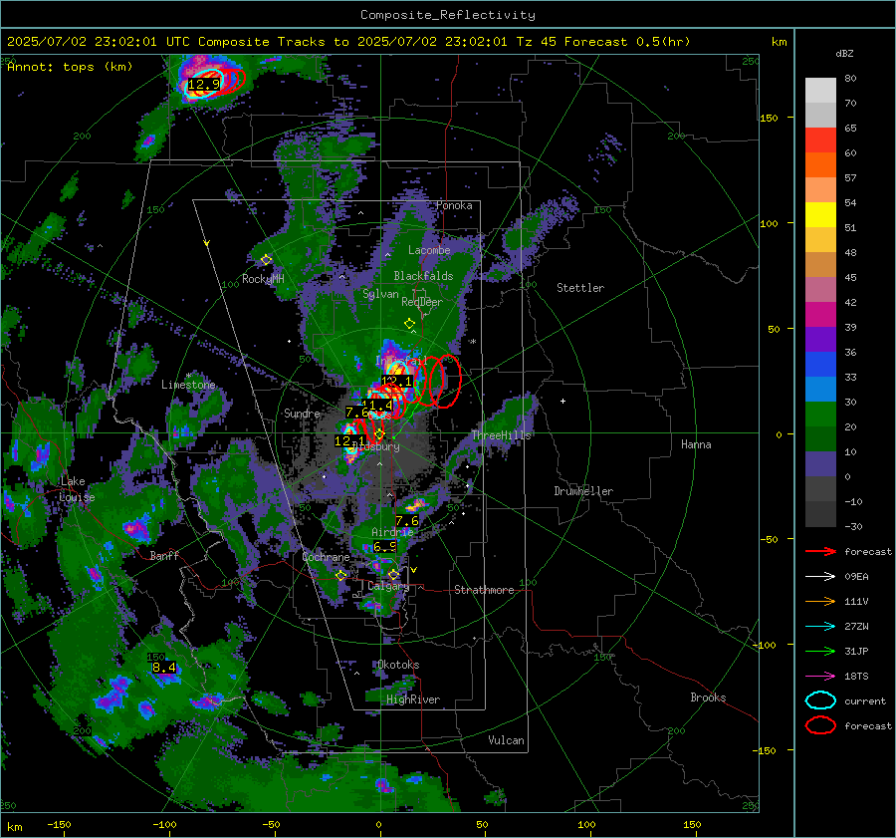Click the yellow diamond marker above Calgary
The height and width of the screenshot is (838, 896).
click(393, 574)
